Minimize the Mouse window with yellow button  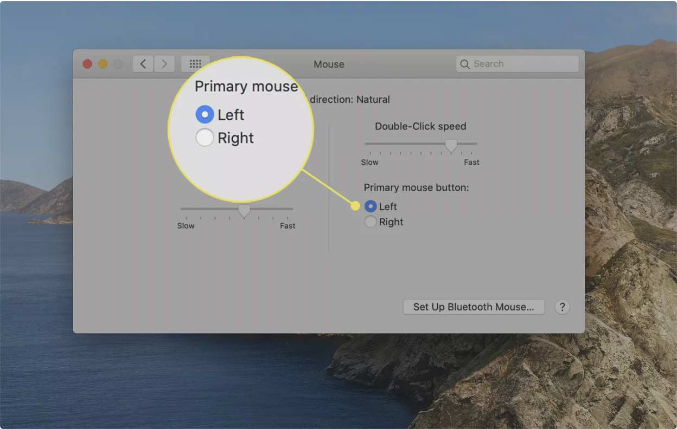[103, 64]
